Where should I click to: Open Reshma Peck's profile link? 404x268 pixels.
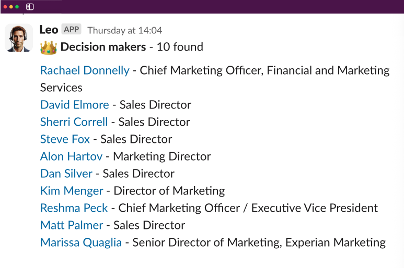(x=74, y=208)
